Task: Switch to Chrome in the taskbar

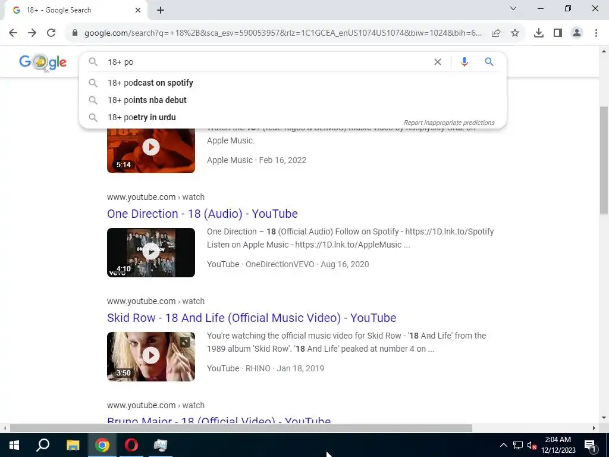Action: pos(102,445)
